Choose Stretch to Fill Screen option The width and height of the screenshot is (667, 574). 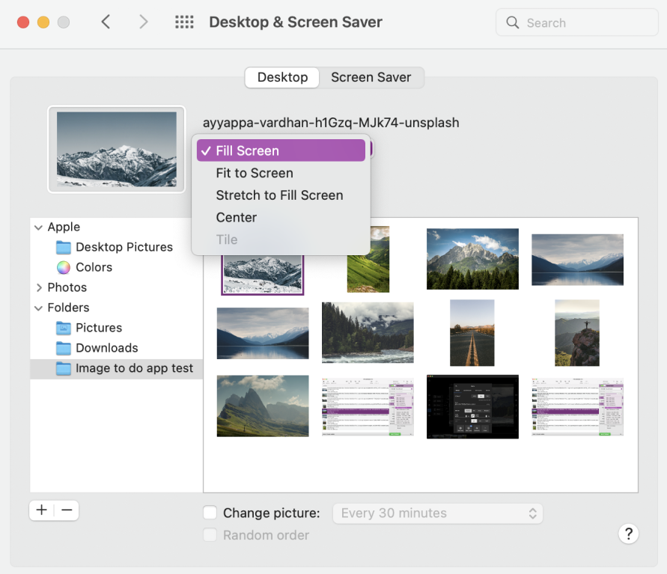281,195
